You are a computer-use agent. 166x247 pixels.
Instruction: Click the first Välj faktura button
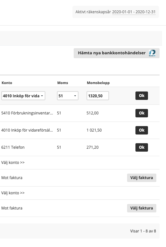coord(142,178)
